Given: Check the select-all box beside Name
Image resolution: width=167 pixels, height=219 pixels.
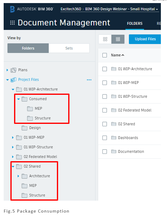Looking at the screenshot, I should pos(105,55).
